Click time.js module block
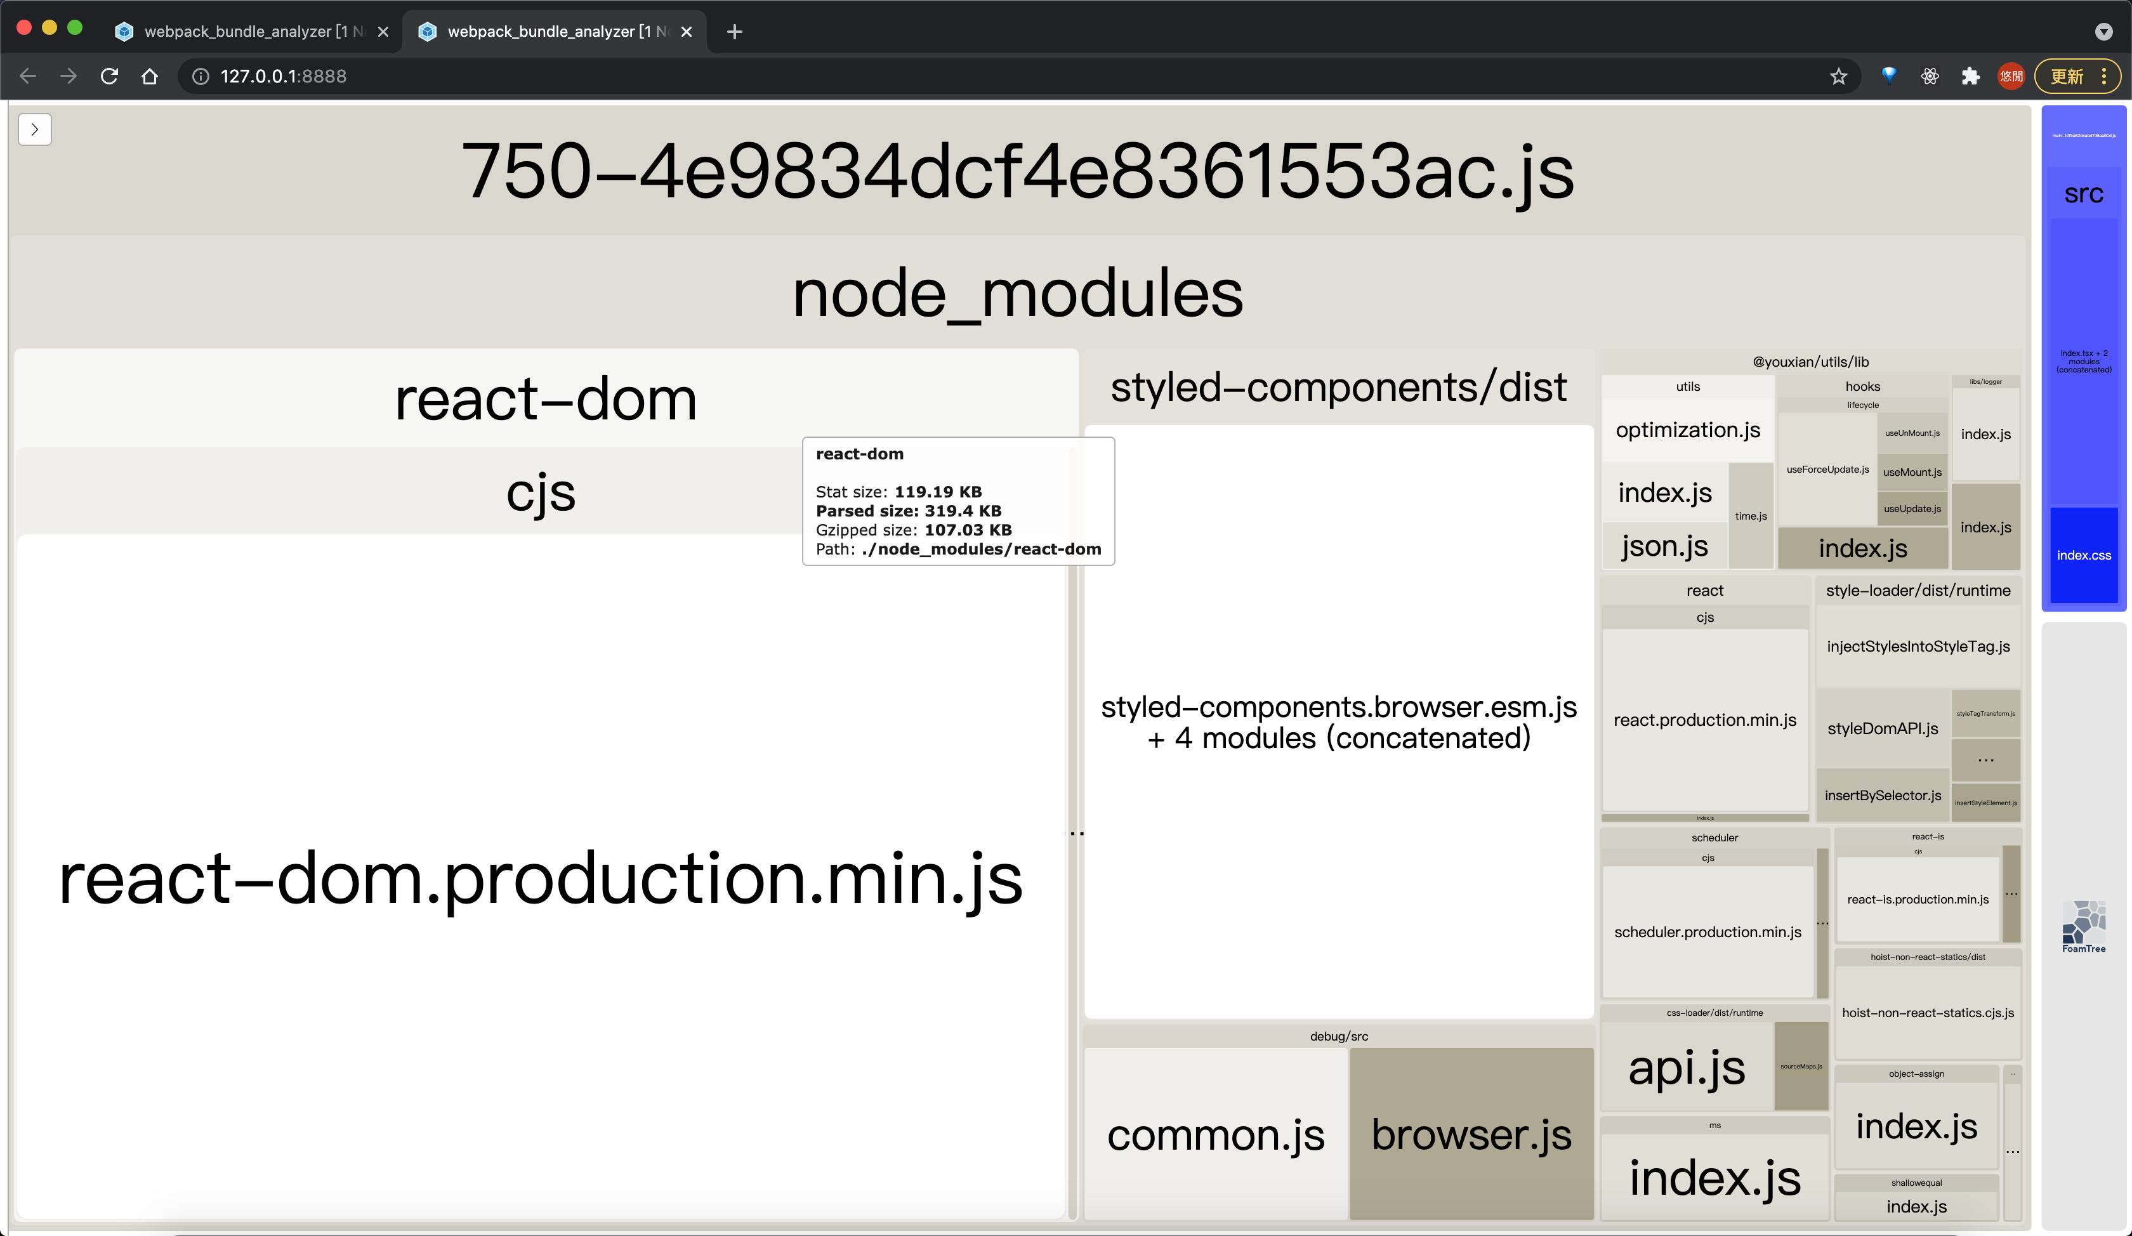Screen dimensions: 2132x1236 point(1751,516)
